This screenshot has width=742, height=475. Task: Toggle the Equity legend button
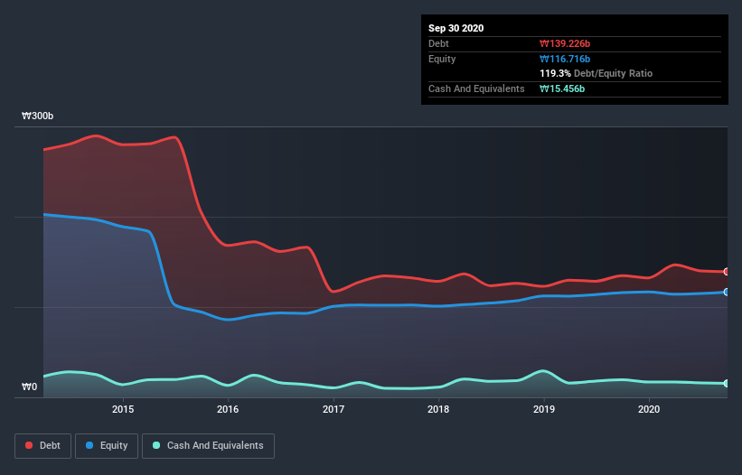coord(107,446)
